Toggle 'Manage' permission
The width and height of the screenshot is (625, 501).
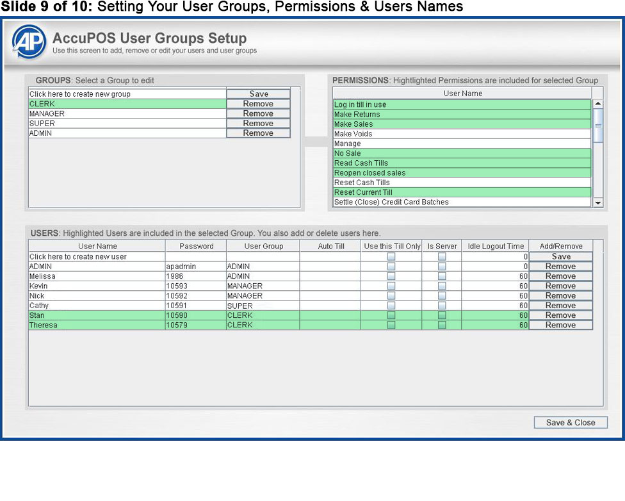point(462,144)
